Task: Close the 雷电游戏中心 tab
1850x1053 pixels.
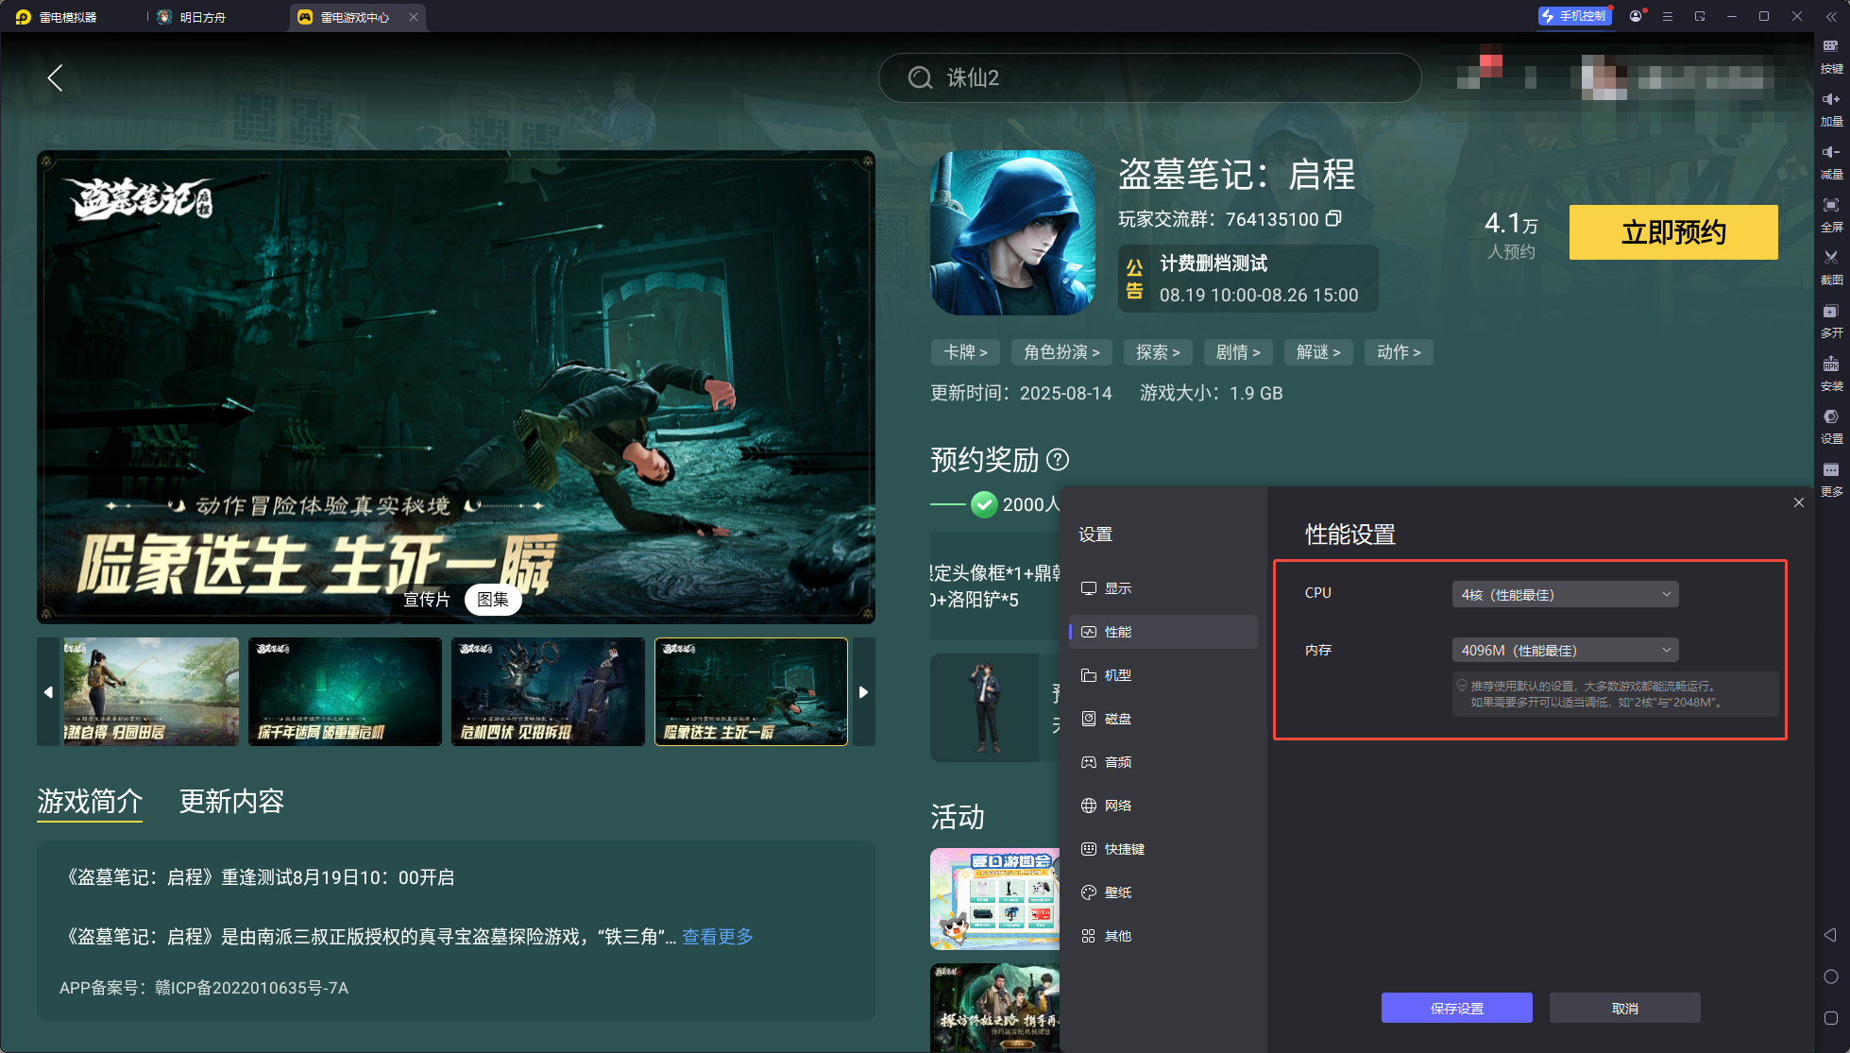Action: (x=414, y=17)
